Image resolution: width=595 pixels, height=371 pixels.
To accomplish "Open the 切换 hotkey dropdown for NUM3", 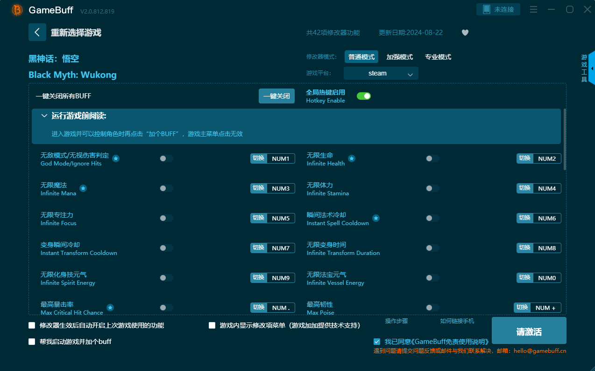I will pos(259,188).
